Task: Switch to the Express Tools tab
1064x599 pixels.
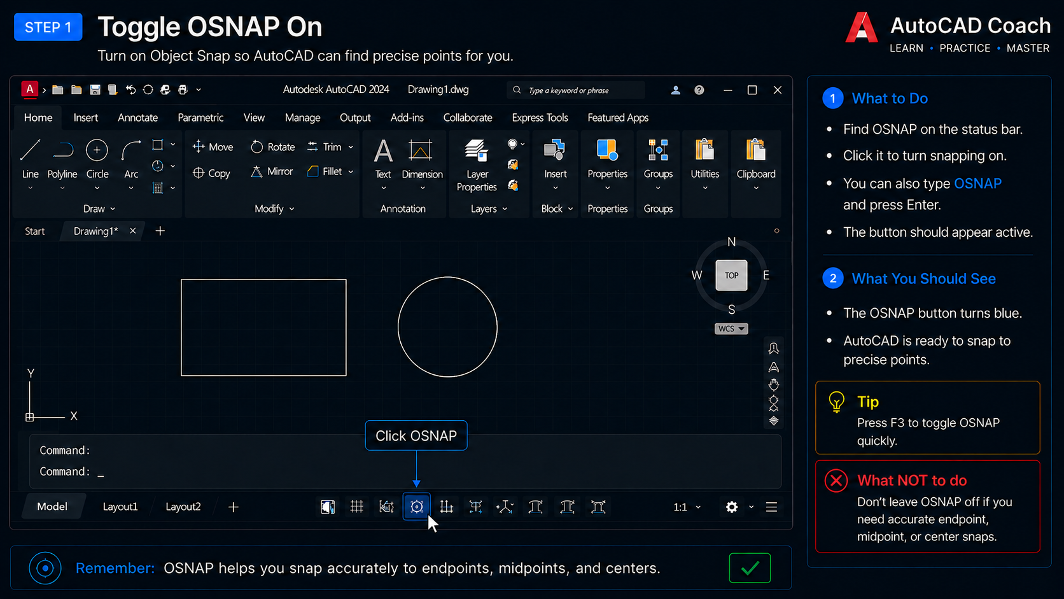Action: pyautogui.click(x=540, y=118)
